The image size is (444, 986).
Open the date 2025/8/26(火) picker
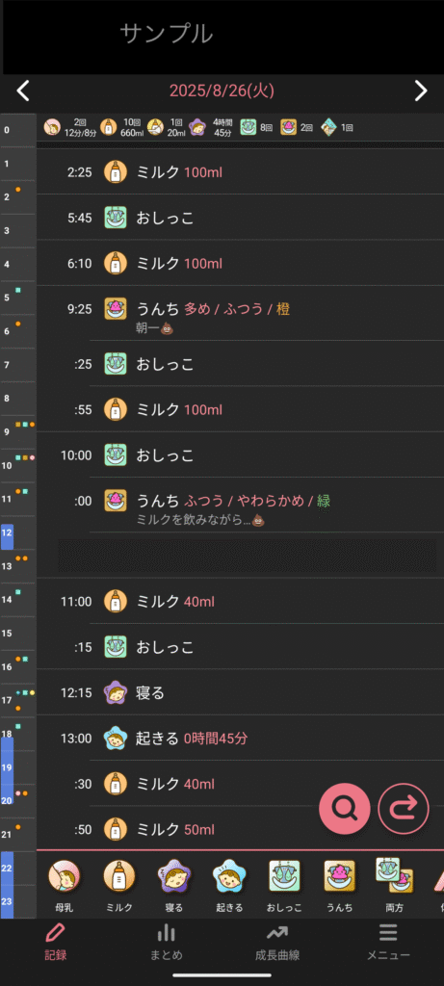click(x=222, y=91)
